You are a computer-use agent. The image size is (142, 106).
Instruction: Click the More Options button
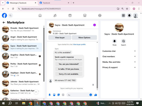point(84,38)
